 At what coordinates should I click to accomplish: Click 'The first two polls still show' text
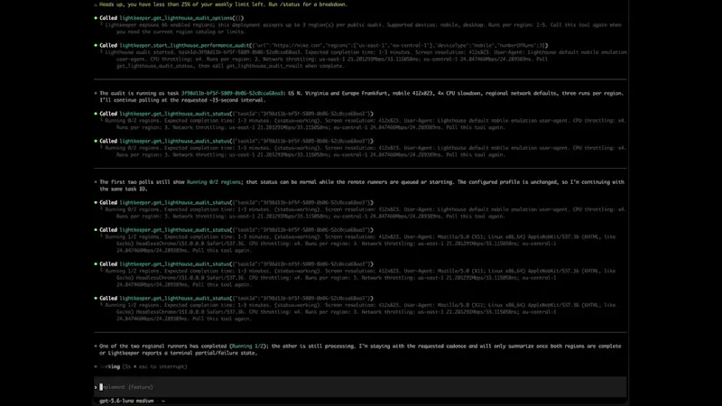pos(142,182)
